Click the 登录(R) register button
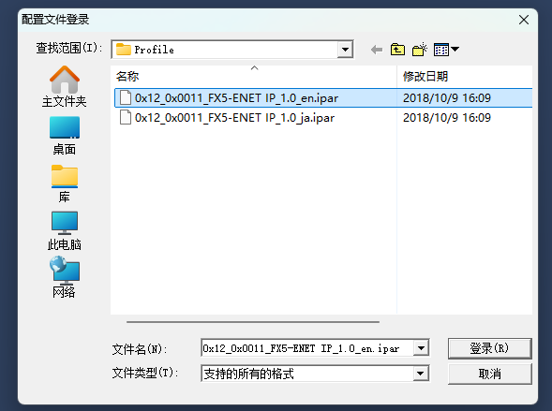The width and height of the screenshot is (552, 411). click(x=489, y=348)
